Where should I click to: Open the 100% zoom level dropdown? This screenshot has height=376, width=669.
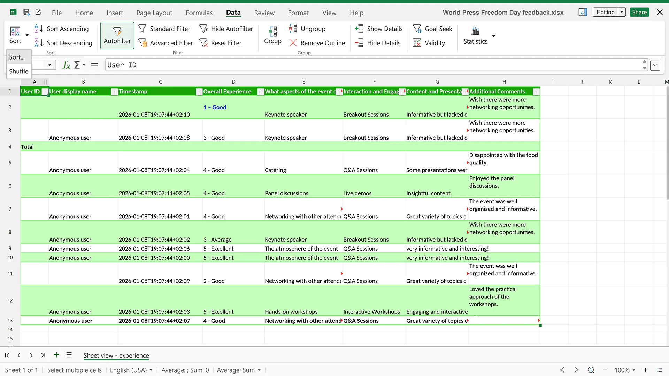pos(625,370)
